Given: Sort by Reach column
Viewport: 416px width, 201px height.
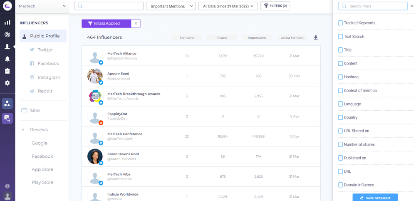Looking at the screenshot, I should click(222, 38).
